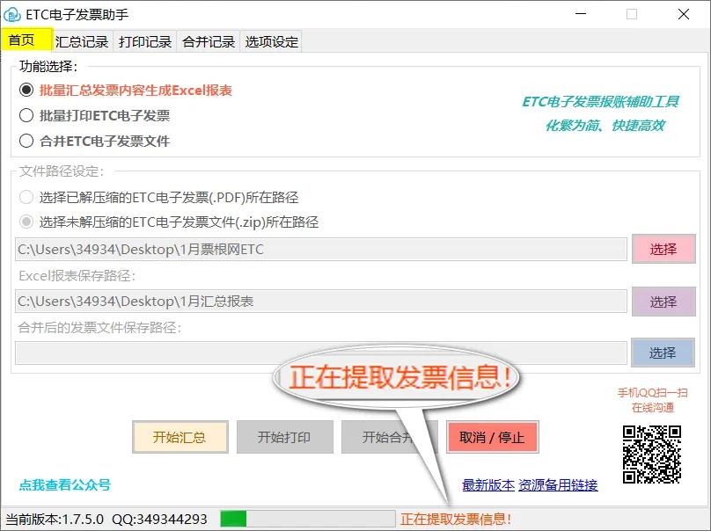Select 批量汇总发票内容生成Excel报表 option
Screen dimensions: 711x531
(126, 91)
